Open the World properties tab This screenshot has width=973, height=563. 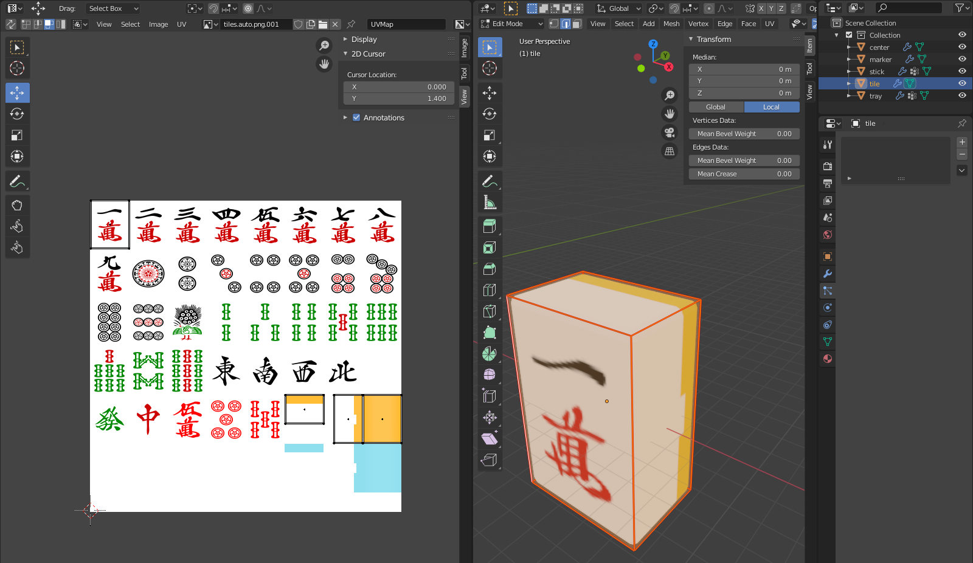[828, 235]
